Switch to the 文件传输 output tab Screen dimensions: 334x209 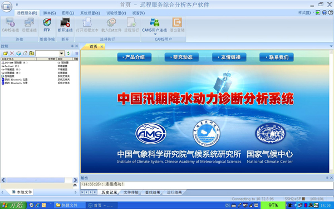131,192
